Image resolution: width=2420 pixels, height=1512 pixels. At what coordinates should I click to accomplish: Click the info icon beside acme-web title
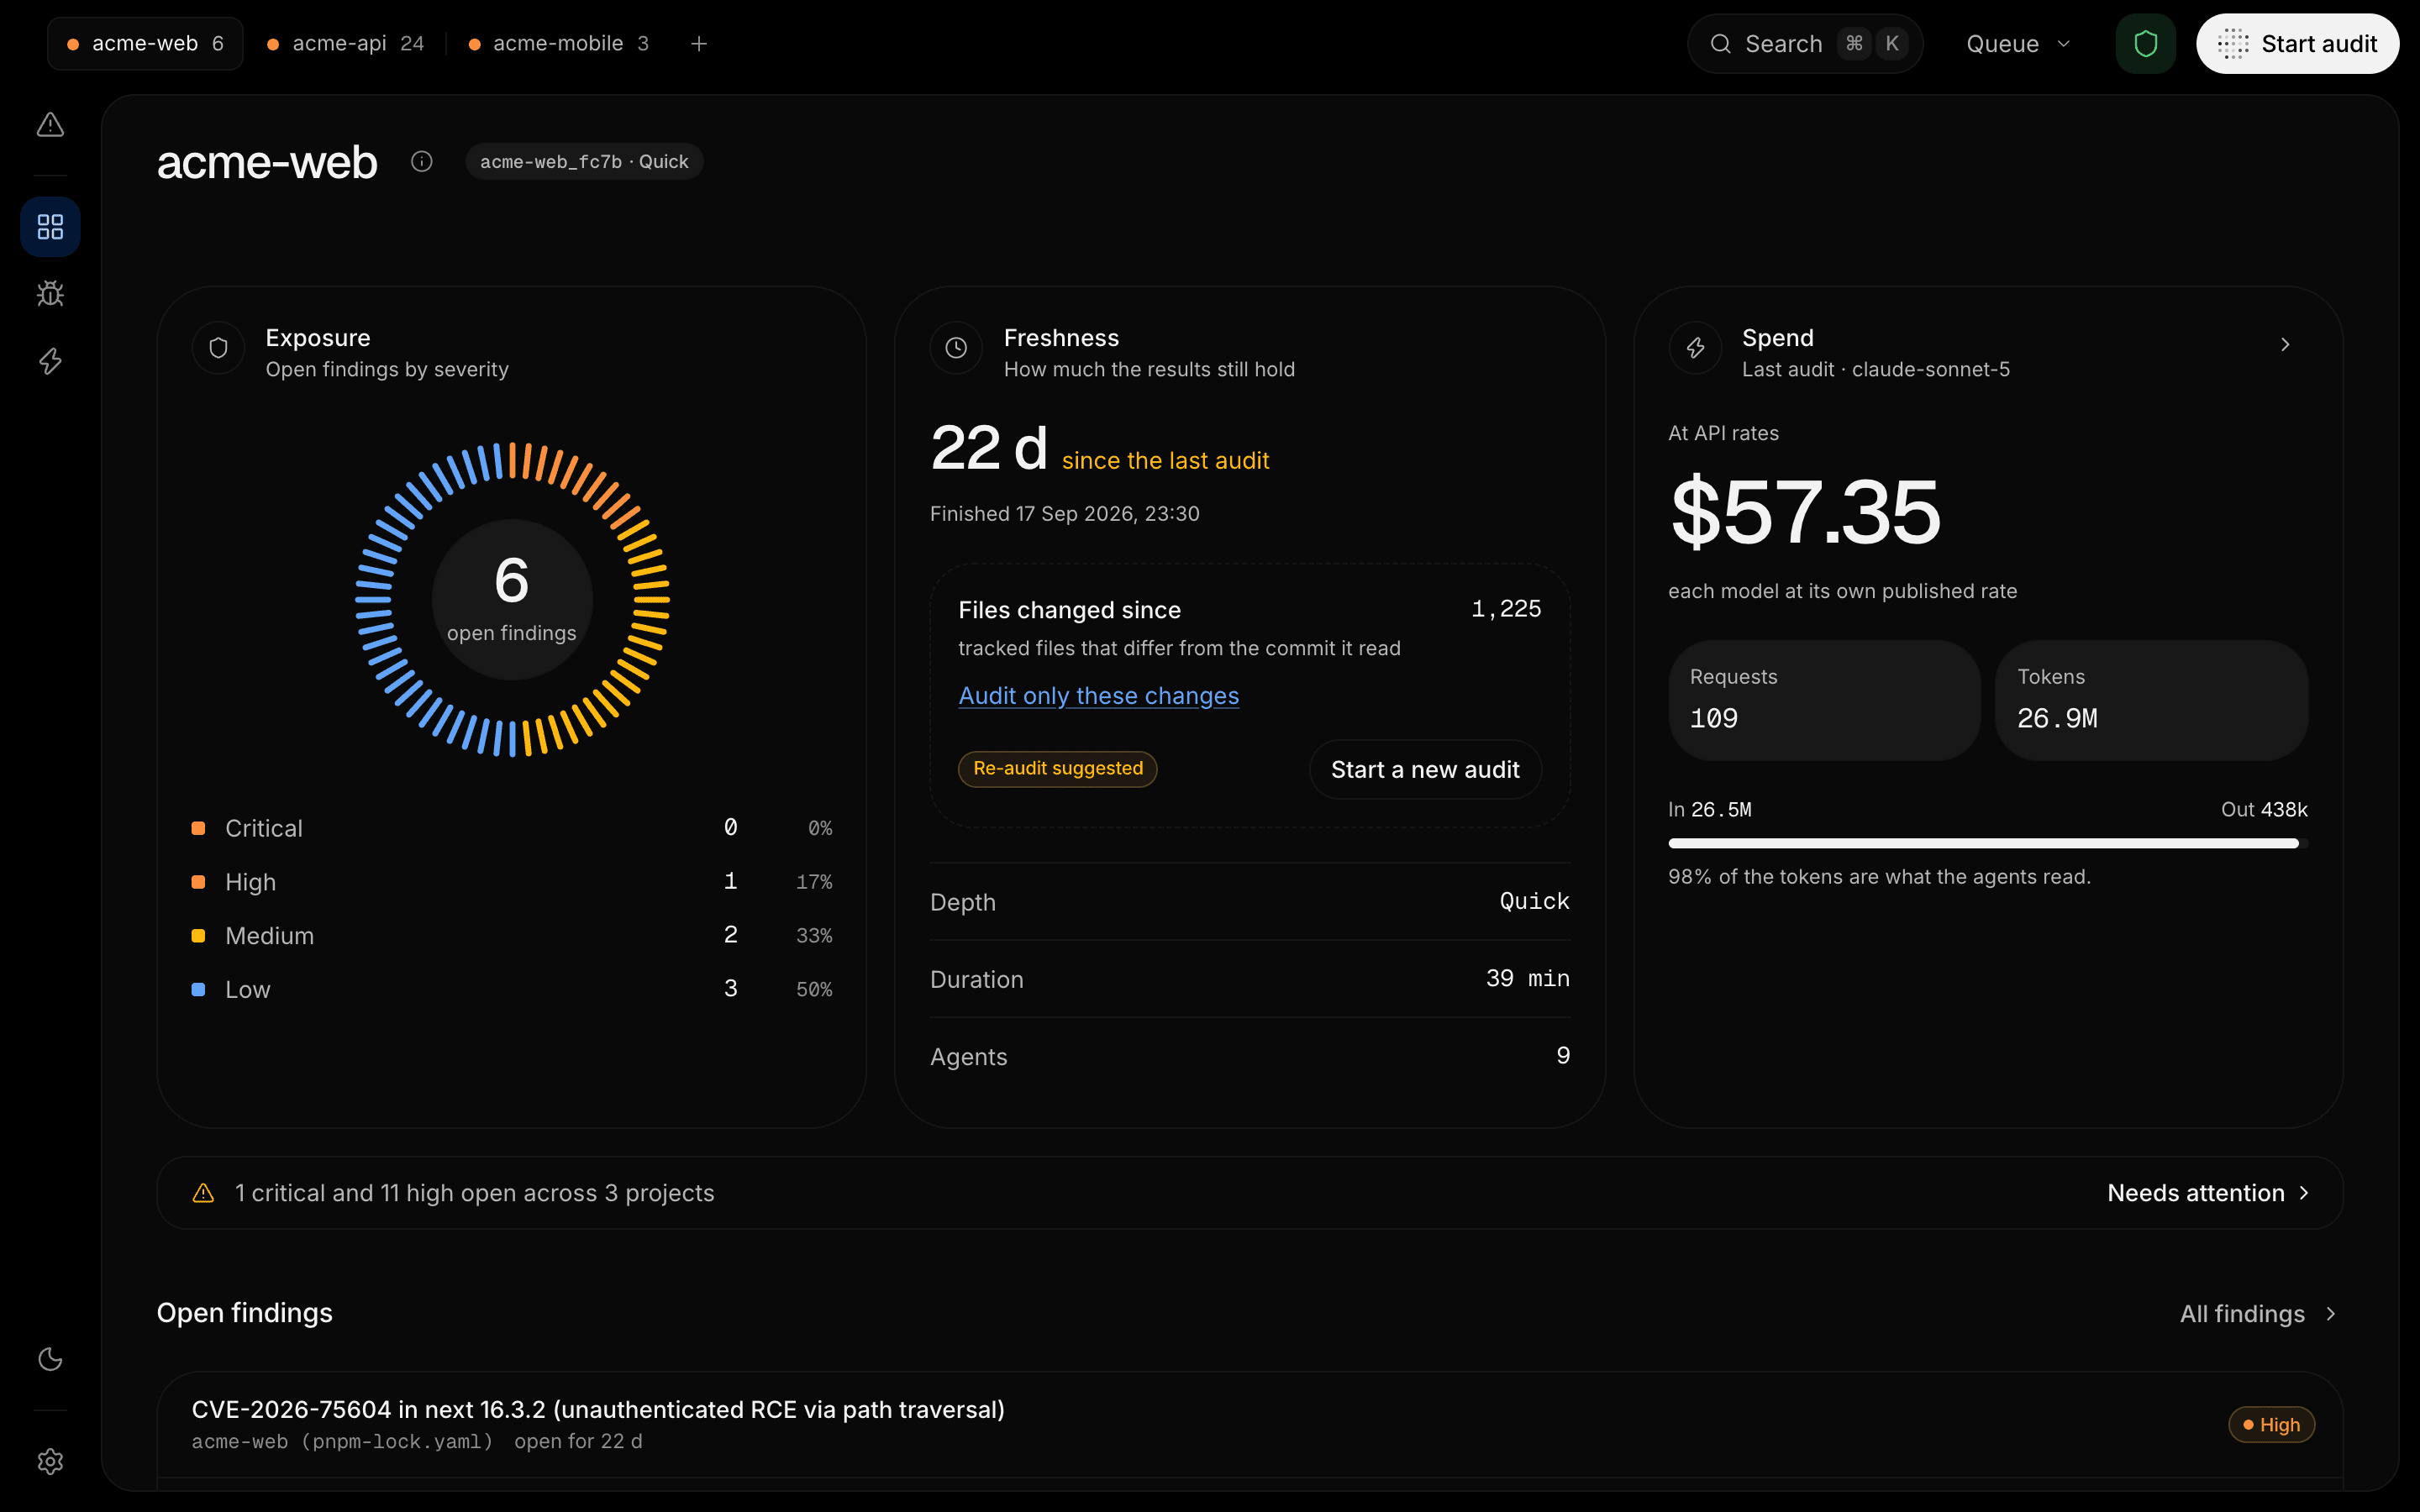pos(422,161)
